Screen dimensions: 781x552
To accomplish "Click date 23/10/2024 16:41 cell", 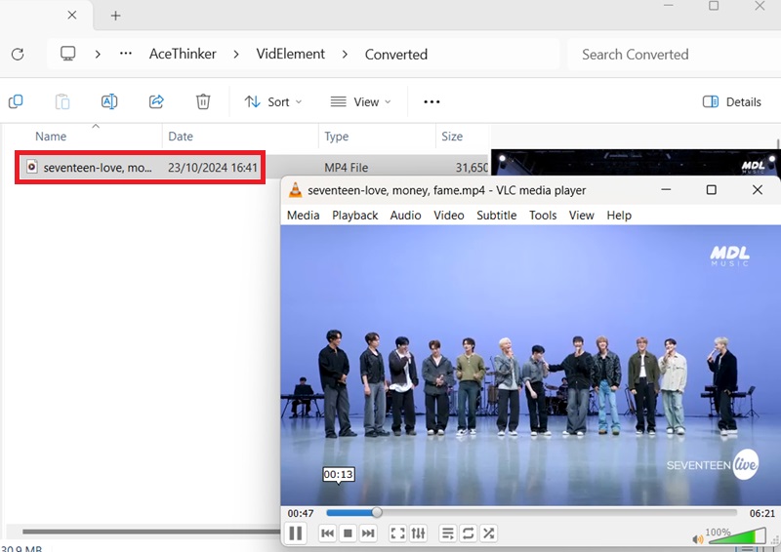I will (213, 168).
